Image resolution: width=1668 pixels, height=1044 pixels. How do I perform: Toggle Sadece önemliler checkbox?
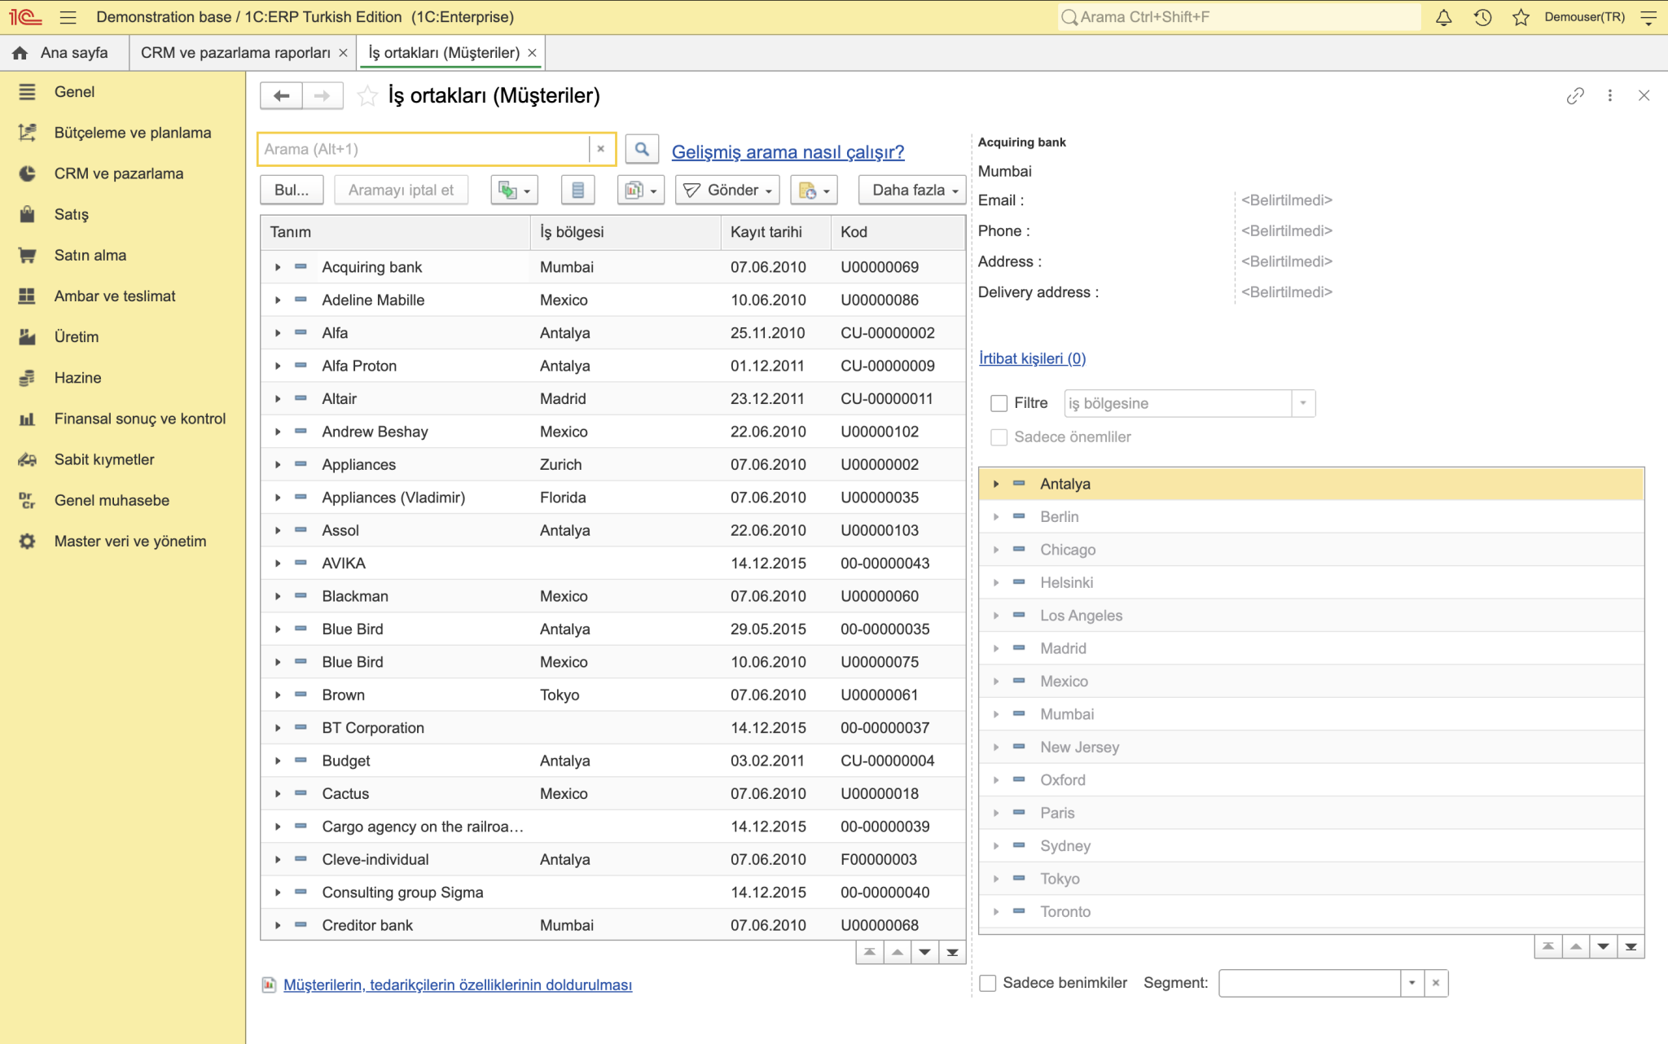tap(999, 437)
